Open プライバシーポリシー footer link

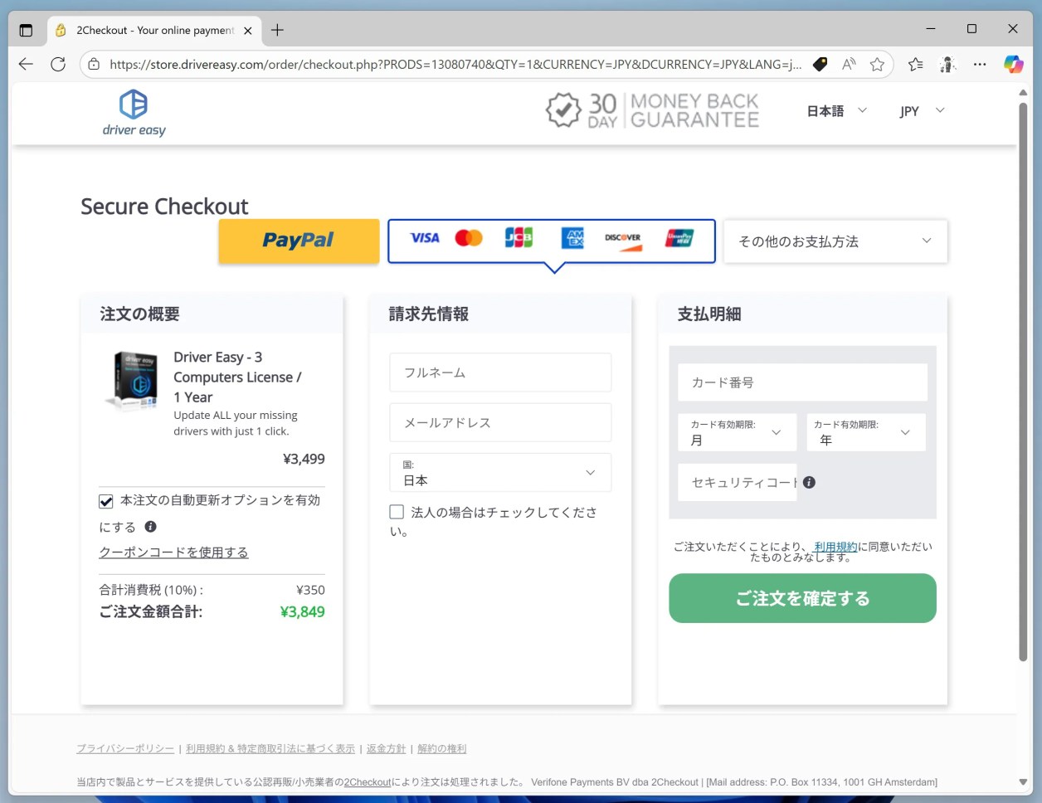125,748
